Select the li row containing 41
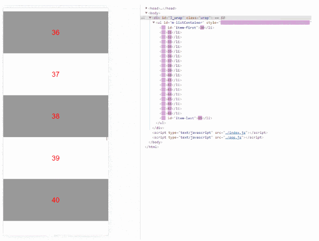This screenshot has width=319, height=241. tap(170, 80)
